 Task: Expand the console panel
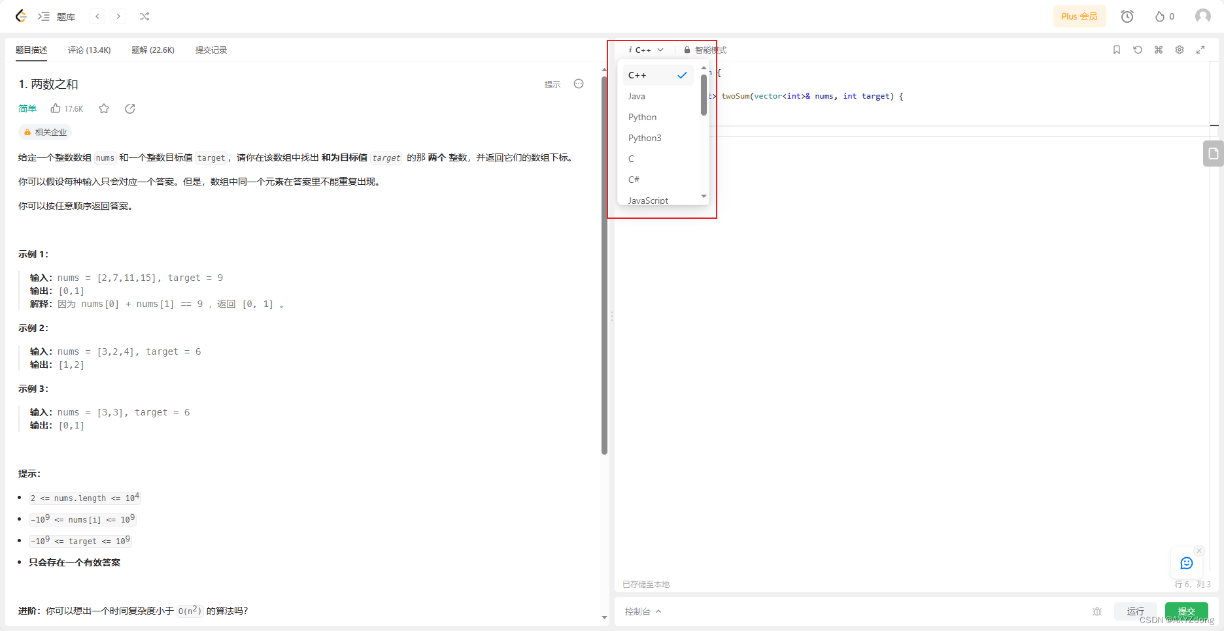click(x=643, y=611)
